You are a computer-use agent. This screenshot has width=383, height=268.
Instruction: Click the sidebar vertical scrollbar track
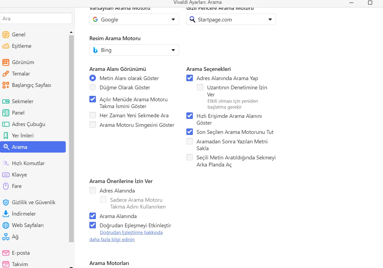coord(71,138)
